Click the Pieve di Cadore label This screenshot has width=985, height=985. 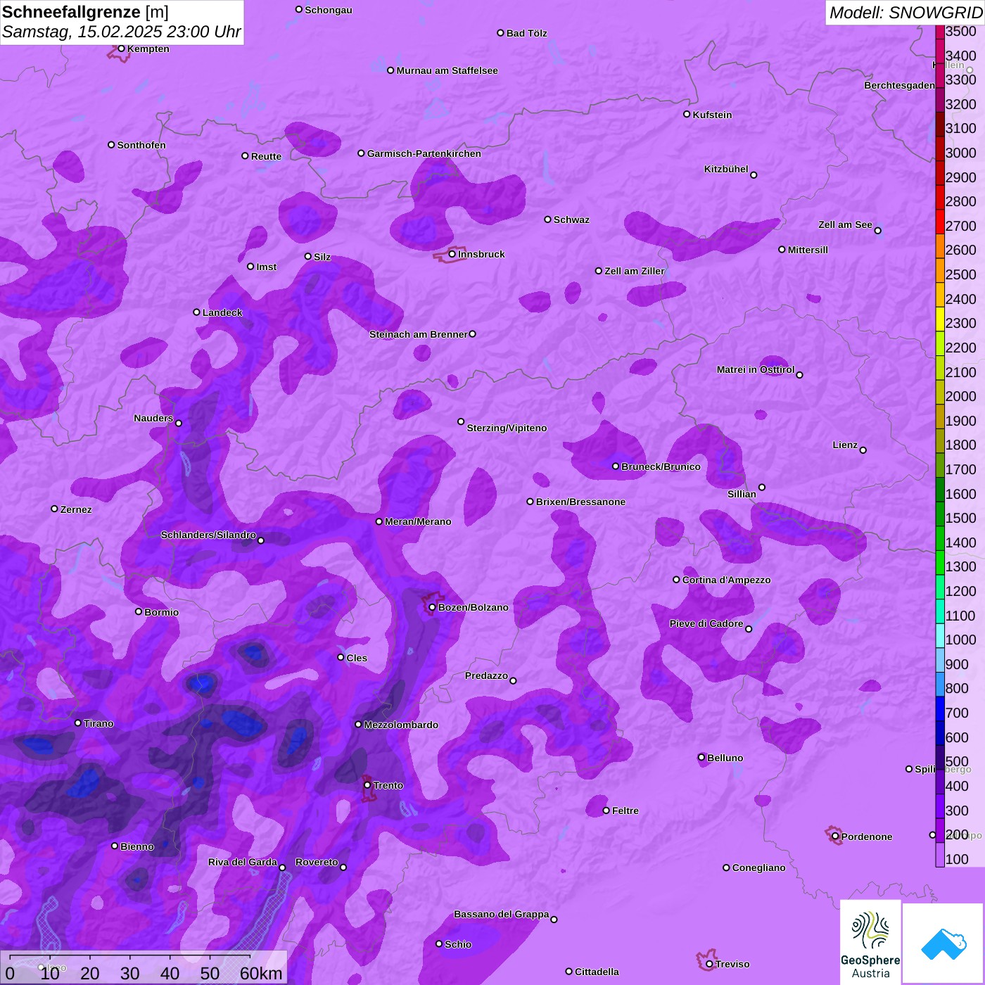pos(706,623)
